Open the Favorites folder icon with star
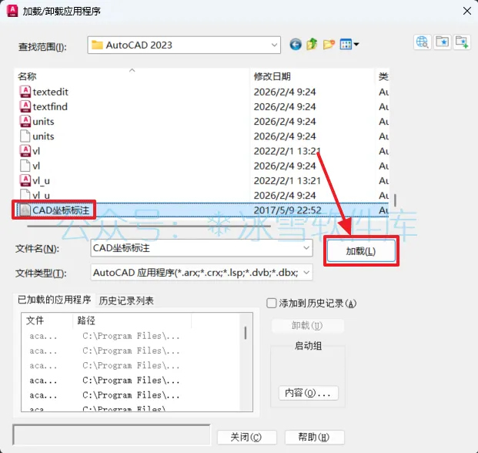The height and width of the screenshot is (453, 478). click(x=442, y=42)
